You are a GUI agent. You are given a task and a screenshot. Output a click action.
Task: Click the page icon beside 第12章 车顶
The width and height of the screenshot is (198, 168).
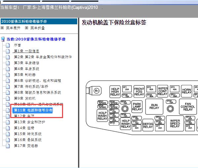pos(8,116)
